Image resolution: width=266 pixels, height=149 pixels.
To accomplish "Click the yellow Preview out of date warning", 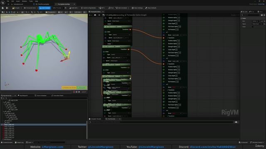I will click(69, 88).
